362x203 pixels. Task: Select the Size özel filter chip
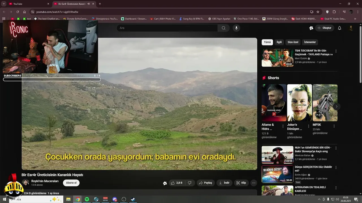293,42
